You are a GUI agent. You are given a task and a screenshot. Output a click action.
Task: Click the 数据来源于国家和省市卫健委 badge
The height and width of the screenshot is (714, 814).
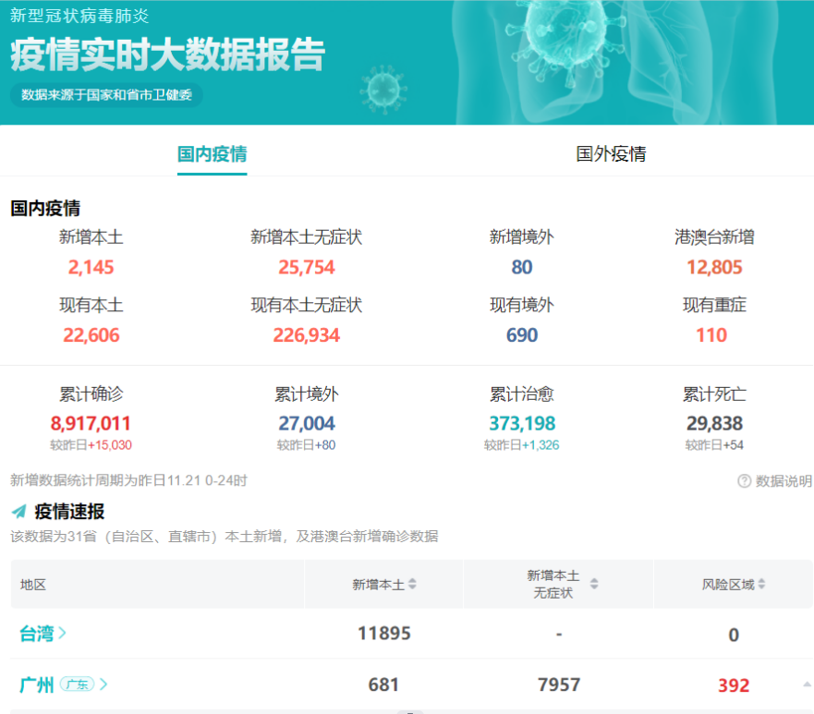(x=106, y=95)
